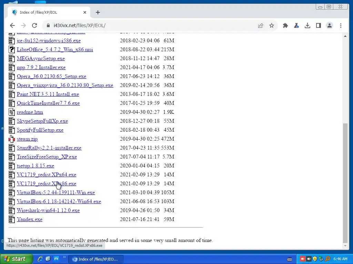353x264 pixels.
Task: Click file icon beside jre-8u152-windows-i586.exe
Action: pyautogui.click(x=12, y=41)
